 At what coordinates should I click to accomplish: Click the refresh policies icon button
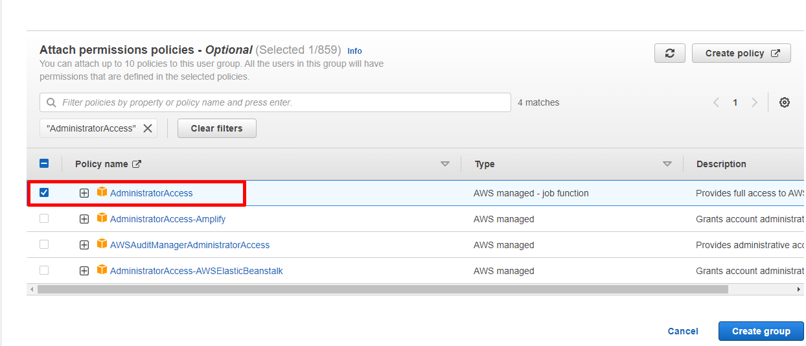[670, 54]
